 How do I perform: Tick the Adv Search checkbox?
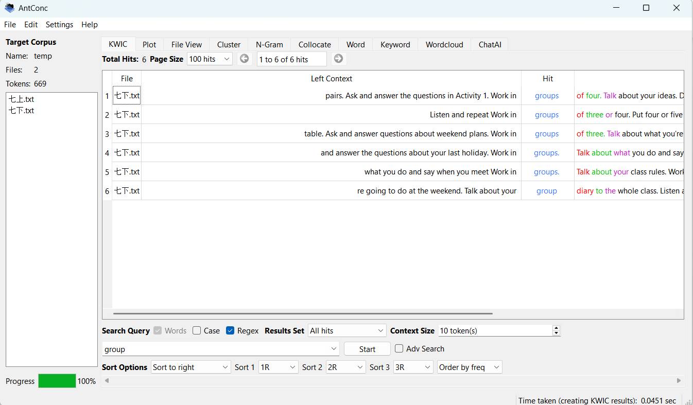399,349
